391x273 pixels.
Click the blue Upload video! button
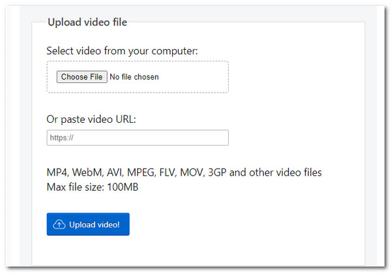point(88,224)
